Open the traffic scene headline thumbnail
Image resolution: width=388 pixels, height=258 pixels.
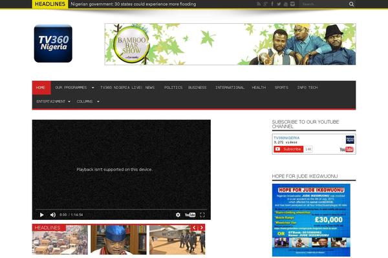click(x=60, y=239)
